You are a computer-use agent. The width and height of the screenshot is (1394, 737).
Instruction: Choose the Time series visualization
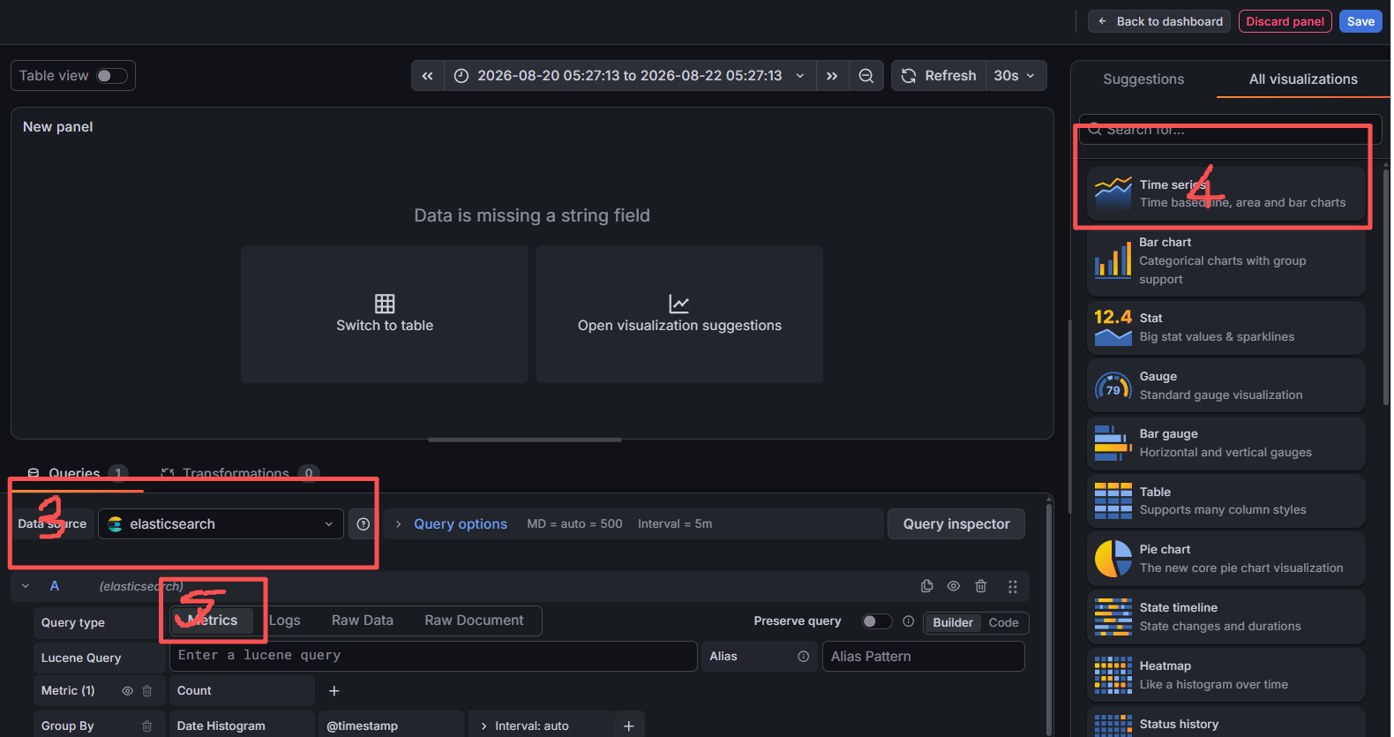coord(1226,193)
